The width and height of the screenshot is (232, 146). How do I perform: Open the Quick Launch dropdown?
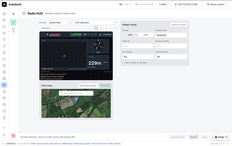[x=217, y=4]
